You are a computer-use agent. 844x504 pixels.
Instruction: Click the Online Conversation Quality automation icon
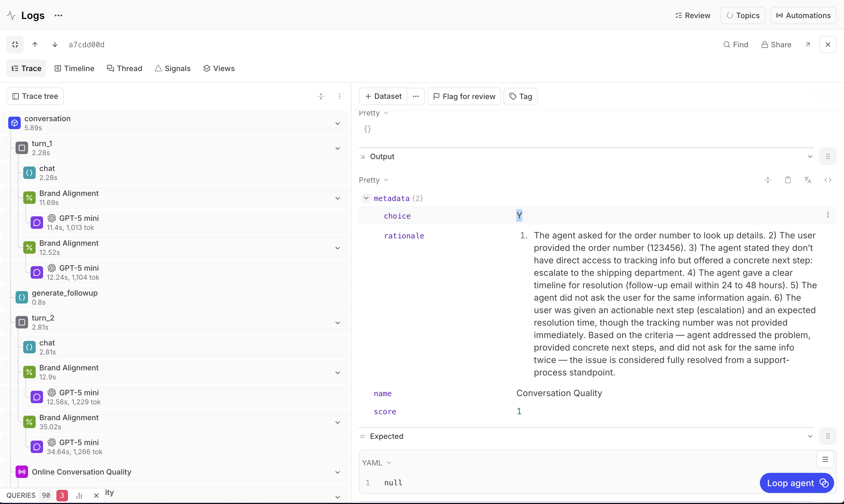click(22, 472)
